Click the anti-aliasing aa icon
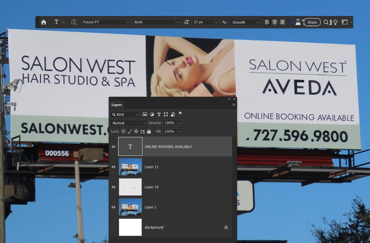The image size is (370, 243). click(x=224, y=22)
